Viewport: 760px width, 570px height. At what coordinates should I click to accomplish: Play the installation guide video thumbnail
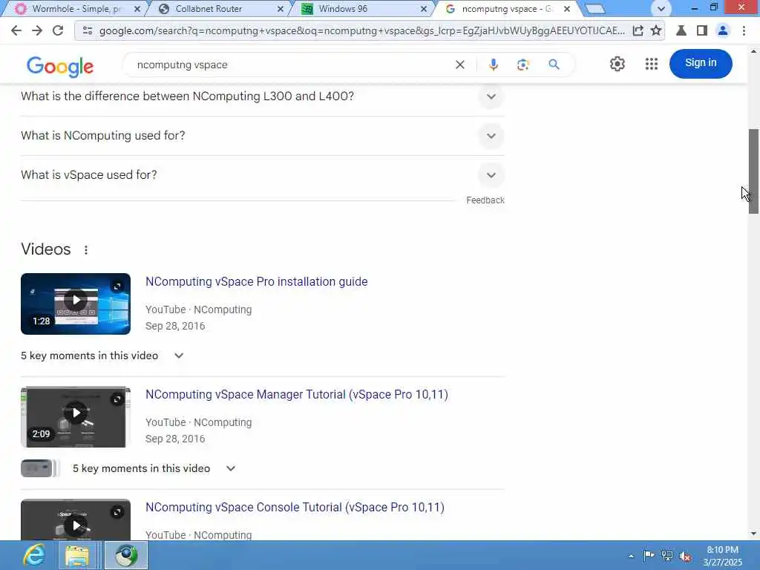pyautogui.click(x=76, y=304)
